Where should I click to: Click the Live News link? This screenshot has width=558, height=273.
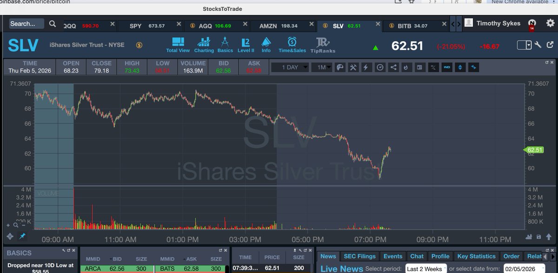342,268
